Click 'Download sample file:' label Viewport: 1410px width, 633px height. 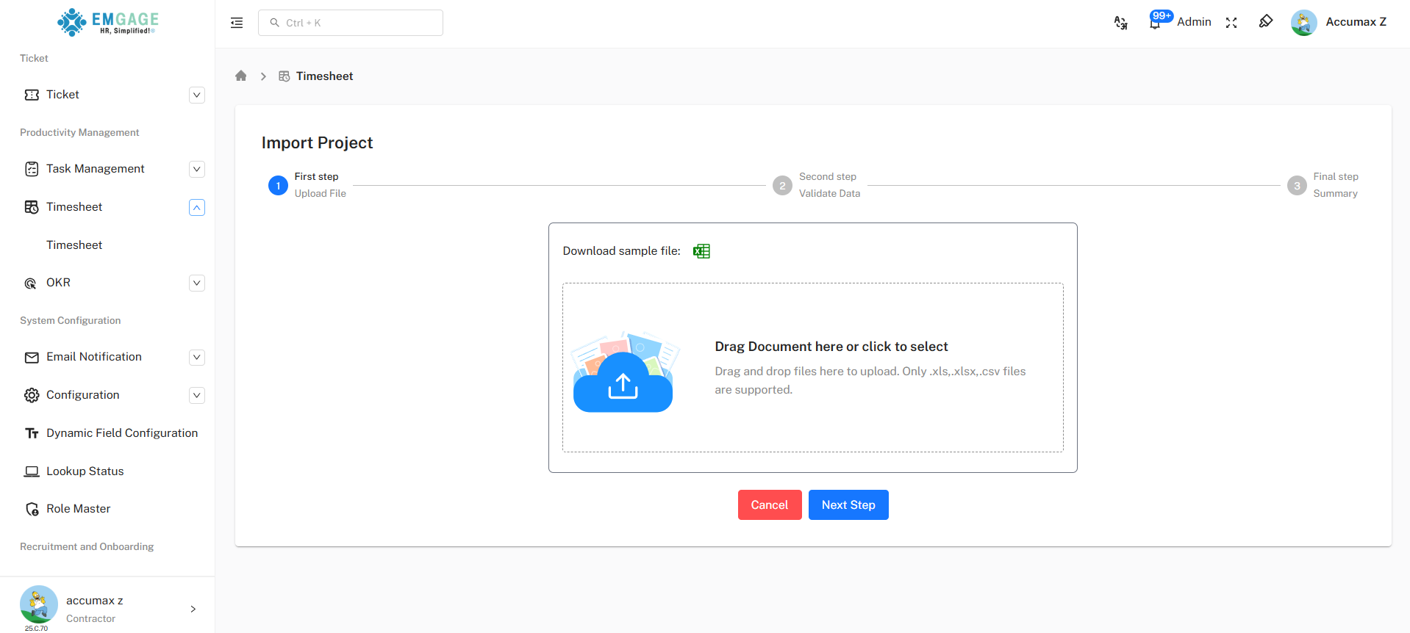tap(622, 251)
